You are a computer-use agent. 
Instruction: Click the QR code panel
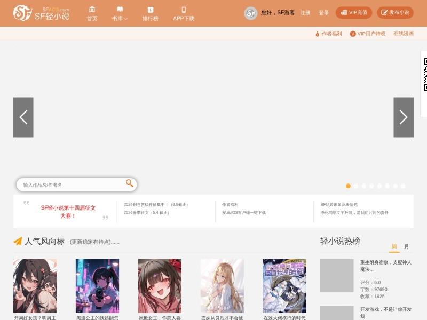point(424,84)
